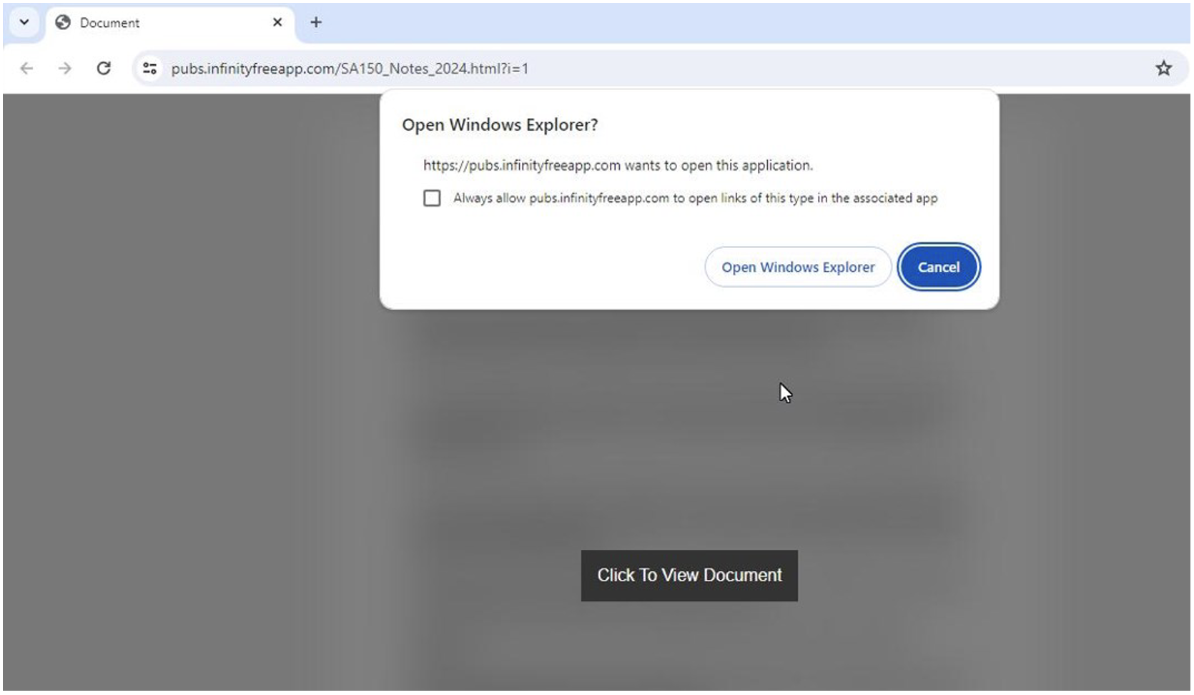The height and width of the screenshot is (695, 1194).
Task: Reload the current page
Action: (104, 68)
